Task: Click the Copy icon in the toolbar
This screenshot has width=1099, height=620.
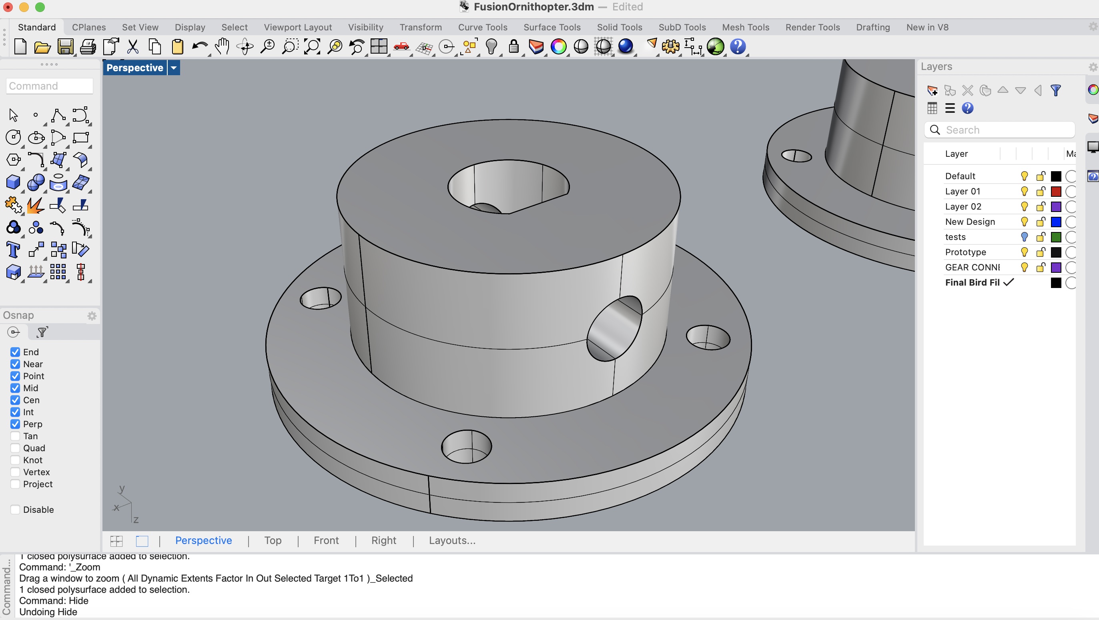Action: pyautogui.click(x=155, y=46)
